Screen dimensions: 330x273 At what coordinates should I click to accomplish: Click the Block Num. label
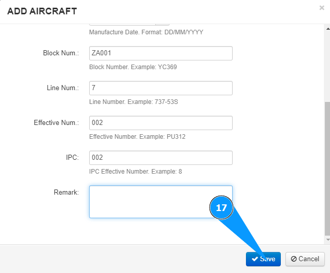[60, 53]
